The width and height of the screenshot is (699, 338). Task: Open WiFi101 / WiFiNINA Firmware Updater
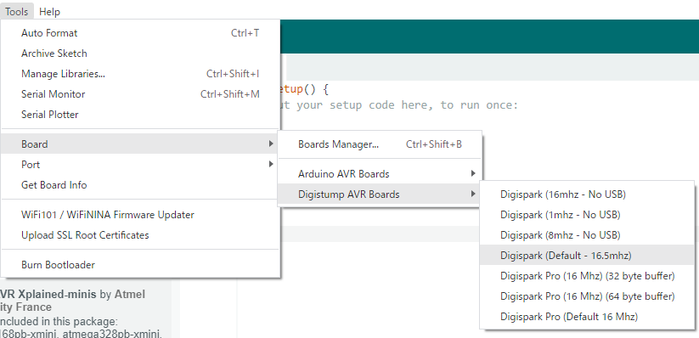(x=140, y=215)
